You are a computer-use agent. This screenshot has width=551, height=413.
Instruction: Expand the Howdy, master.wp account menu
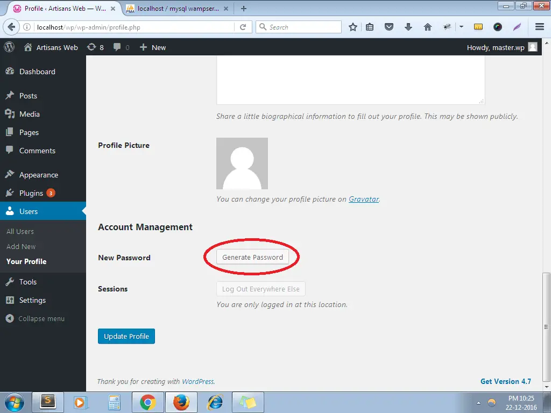pos(501,47)
